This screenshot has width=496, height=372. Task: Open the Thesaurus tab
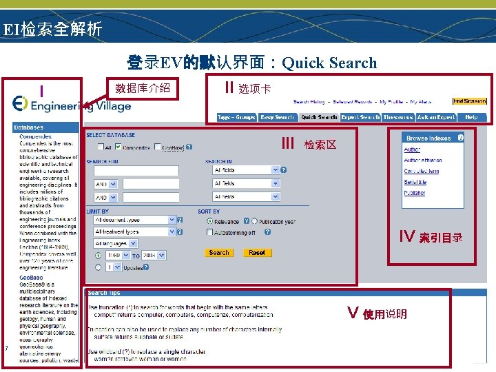pos(398,117)
